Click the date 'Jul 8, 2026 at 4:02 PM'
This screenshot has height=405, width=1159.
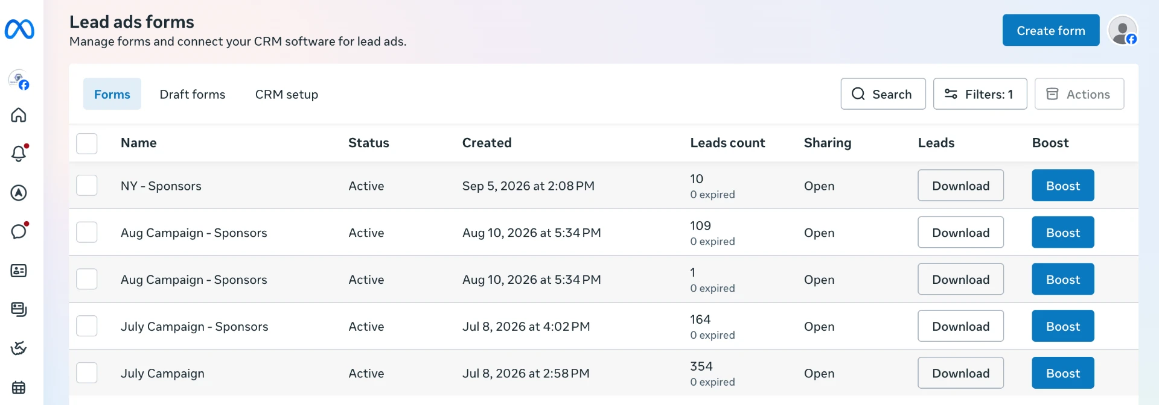click(x=526, y=327)
